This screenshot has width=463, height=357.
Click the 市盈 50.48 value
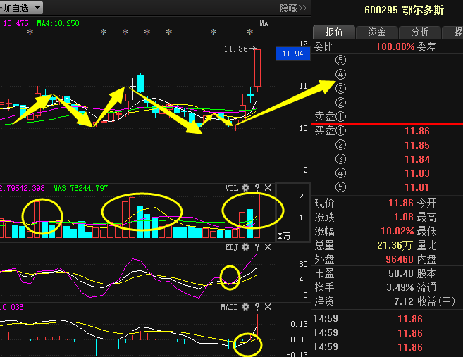[x=401, y=273]
